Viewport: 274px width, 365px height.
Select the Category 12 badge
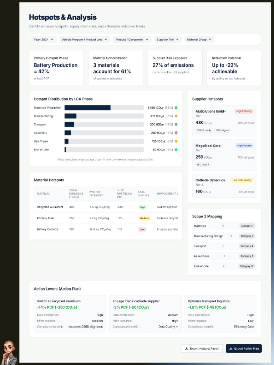tap(247, 266)
